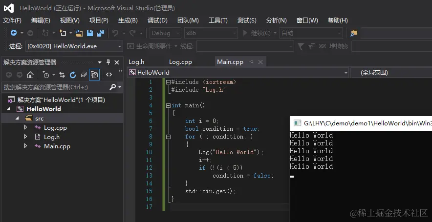The height and width of the screenshot is (222, 432).
Task: Click the View Code angle-brackets icon
Action: (x=109, y=75)
